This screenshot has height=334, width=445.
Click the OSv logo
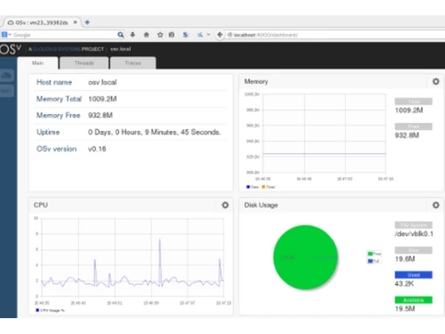[x=11, y=49]
